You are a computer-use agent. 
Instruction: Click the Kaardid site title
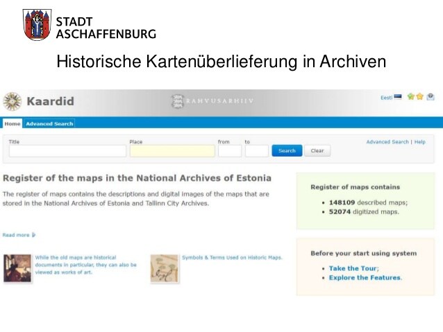click(50, 101)
